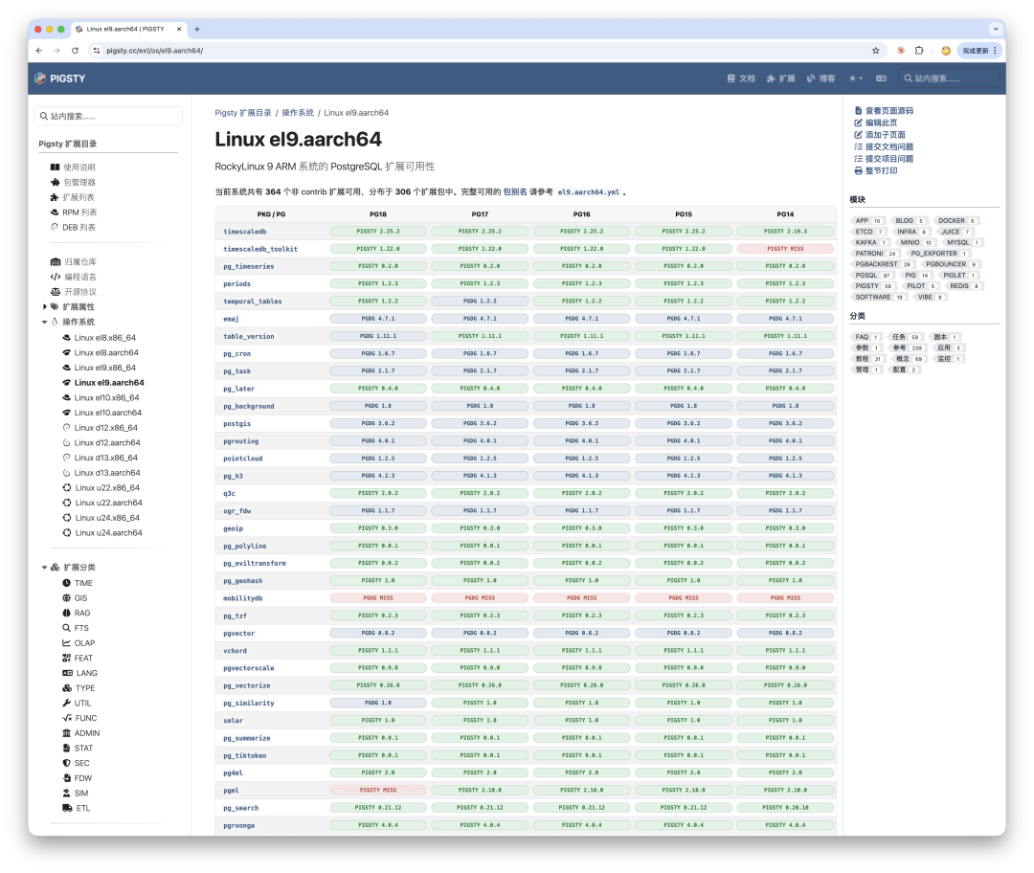The height and width of the screenshot is (873, 1034).
Task: Select the Linux el9.aarch64 browser tab
Action: tap(128, 29)
